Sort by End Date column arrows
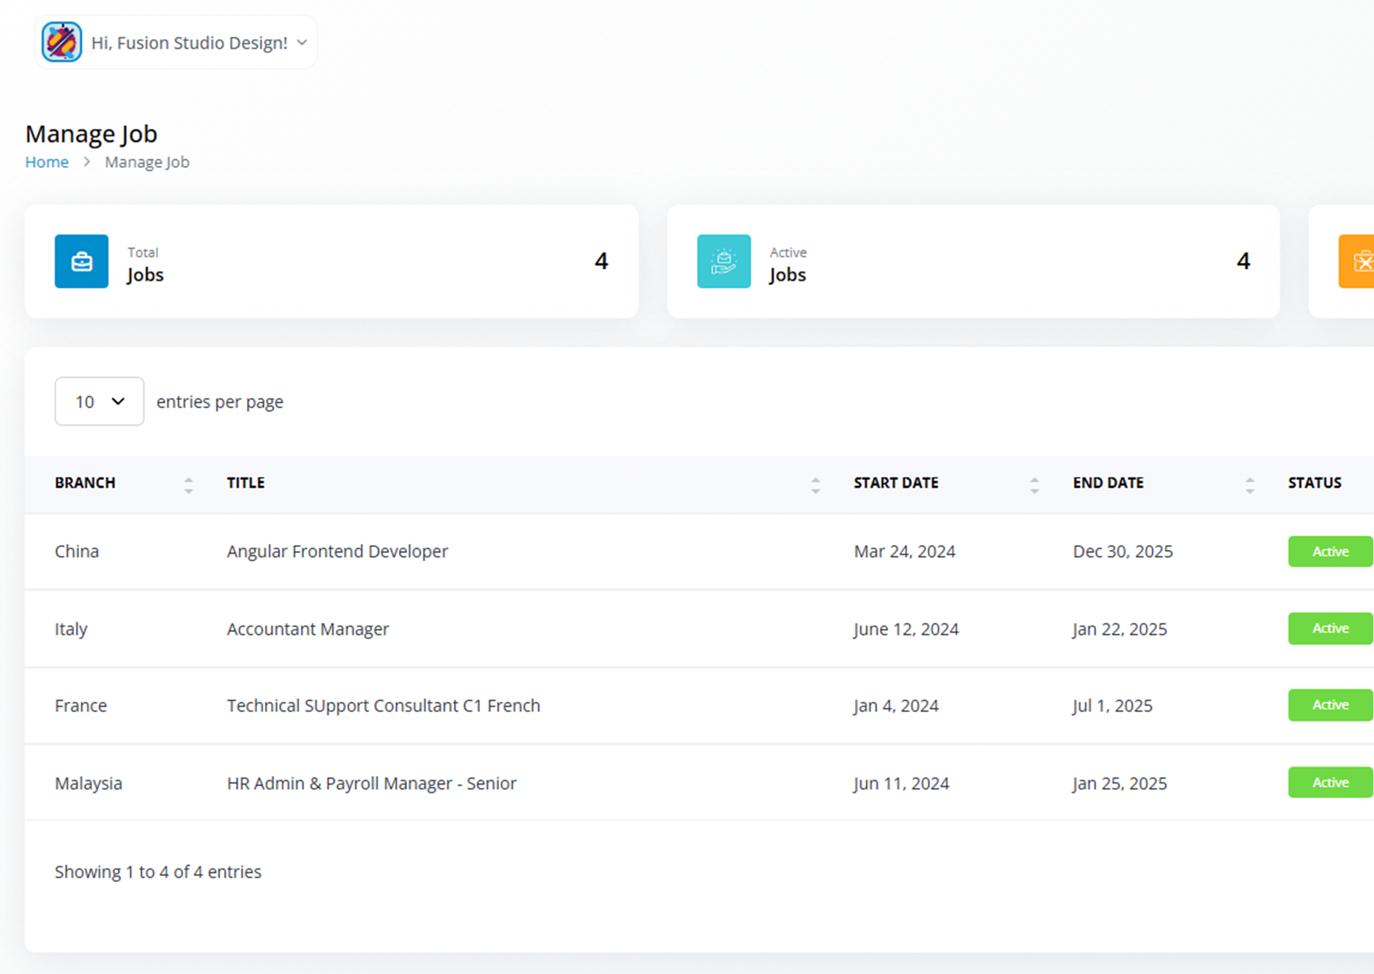Viewport: 1374px width, 974px height. (1250, 485)
